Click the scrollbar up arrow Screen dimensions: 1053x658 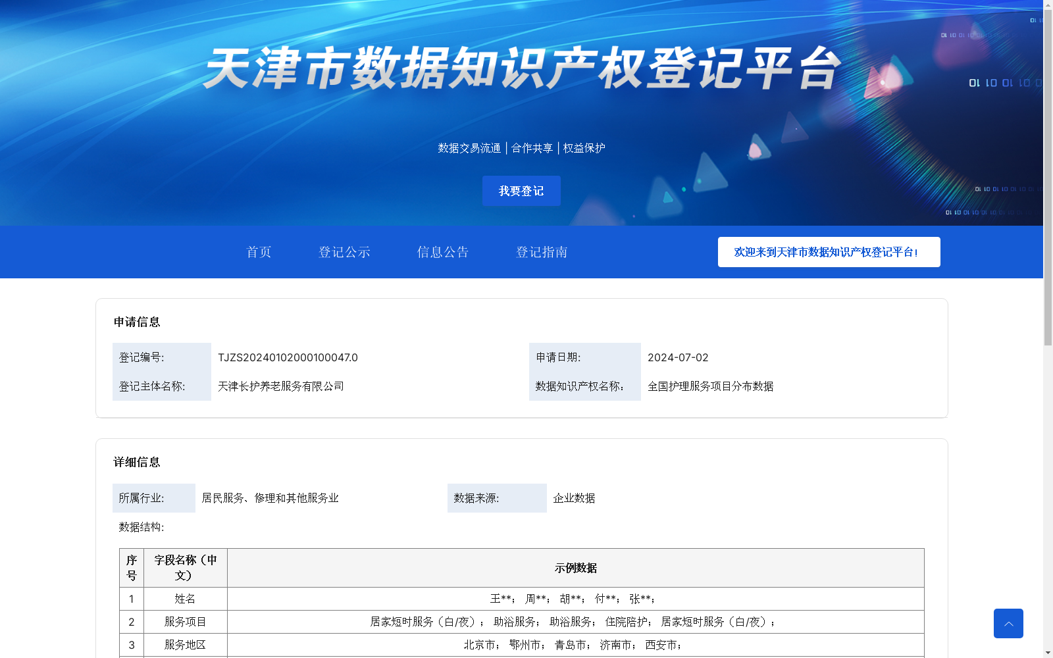coord(1048,5)
